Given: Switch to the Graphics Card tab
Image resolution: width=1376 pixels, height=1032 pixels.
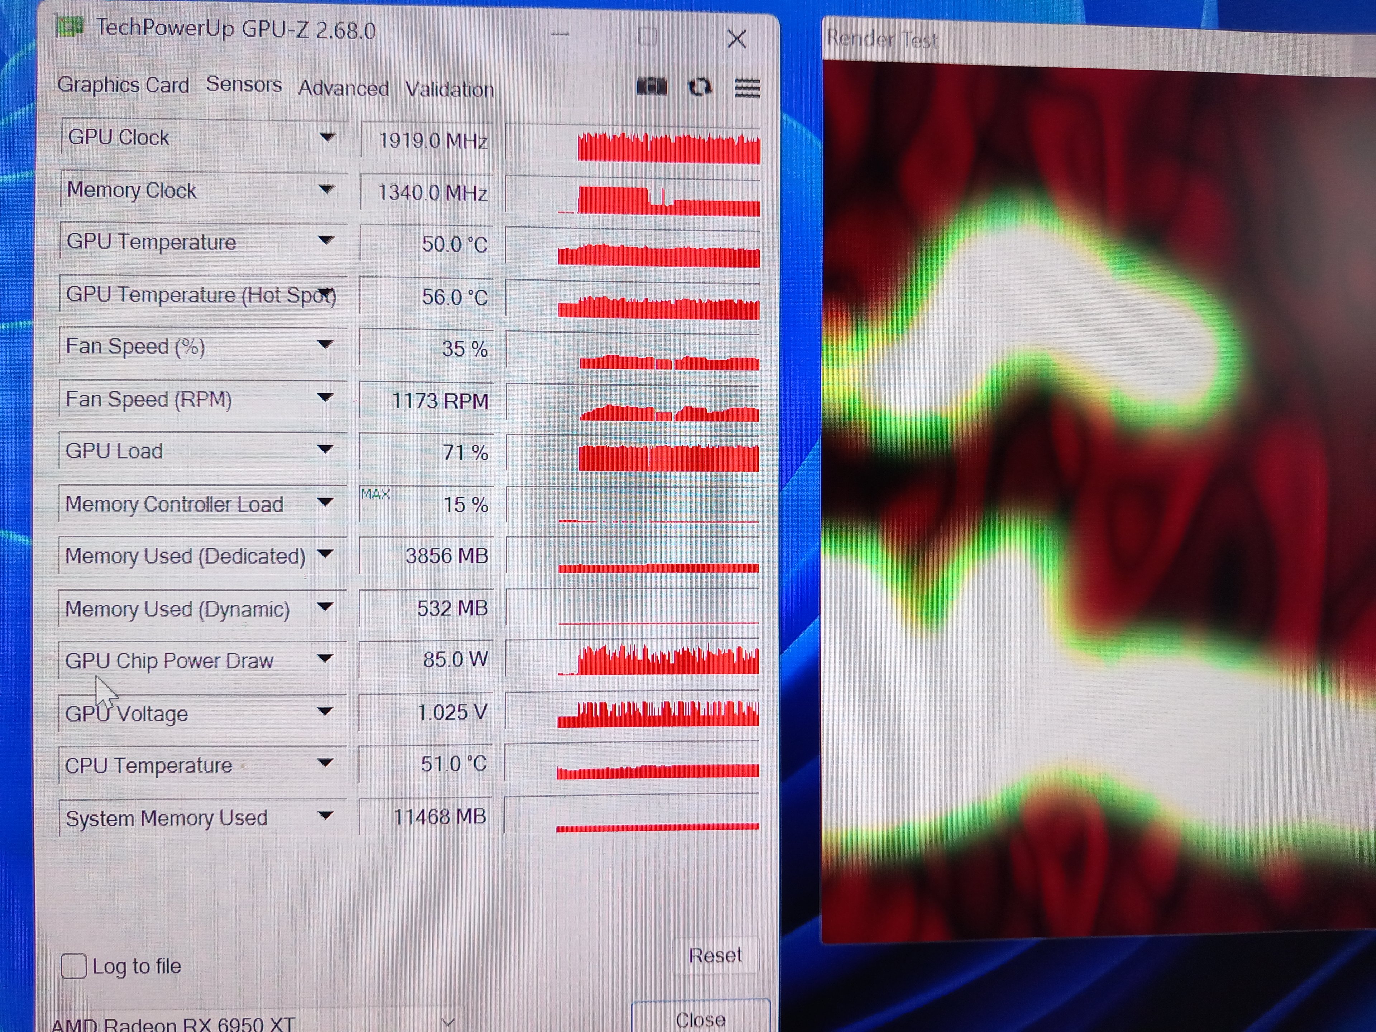Looking at the screenshot, I should (123, 85).
